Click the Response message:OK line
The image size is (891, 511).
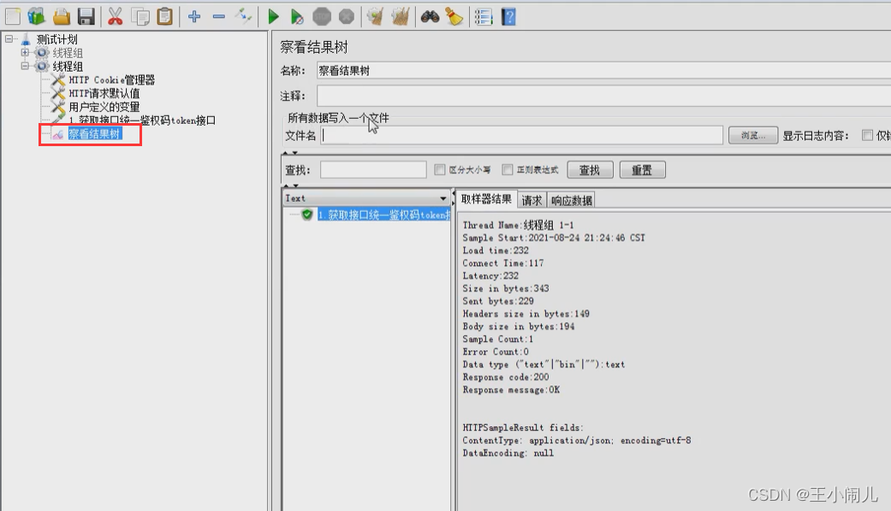point(511,390)
